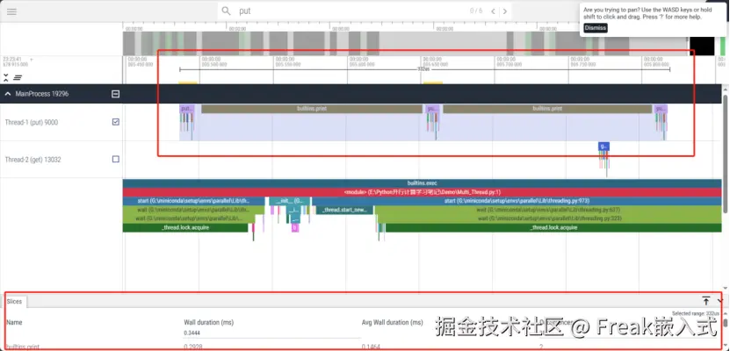Select the Thread-1 (put) 9000 track label

(32, 123)
